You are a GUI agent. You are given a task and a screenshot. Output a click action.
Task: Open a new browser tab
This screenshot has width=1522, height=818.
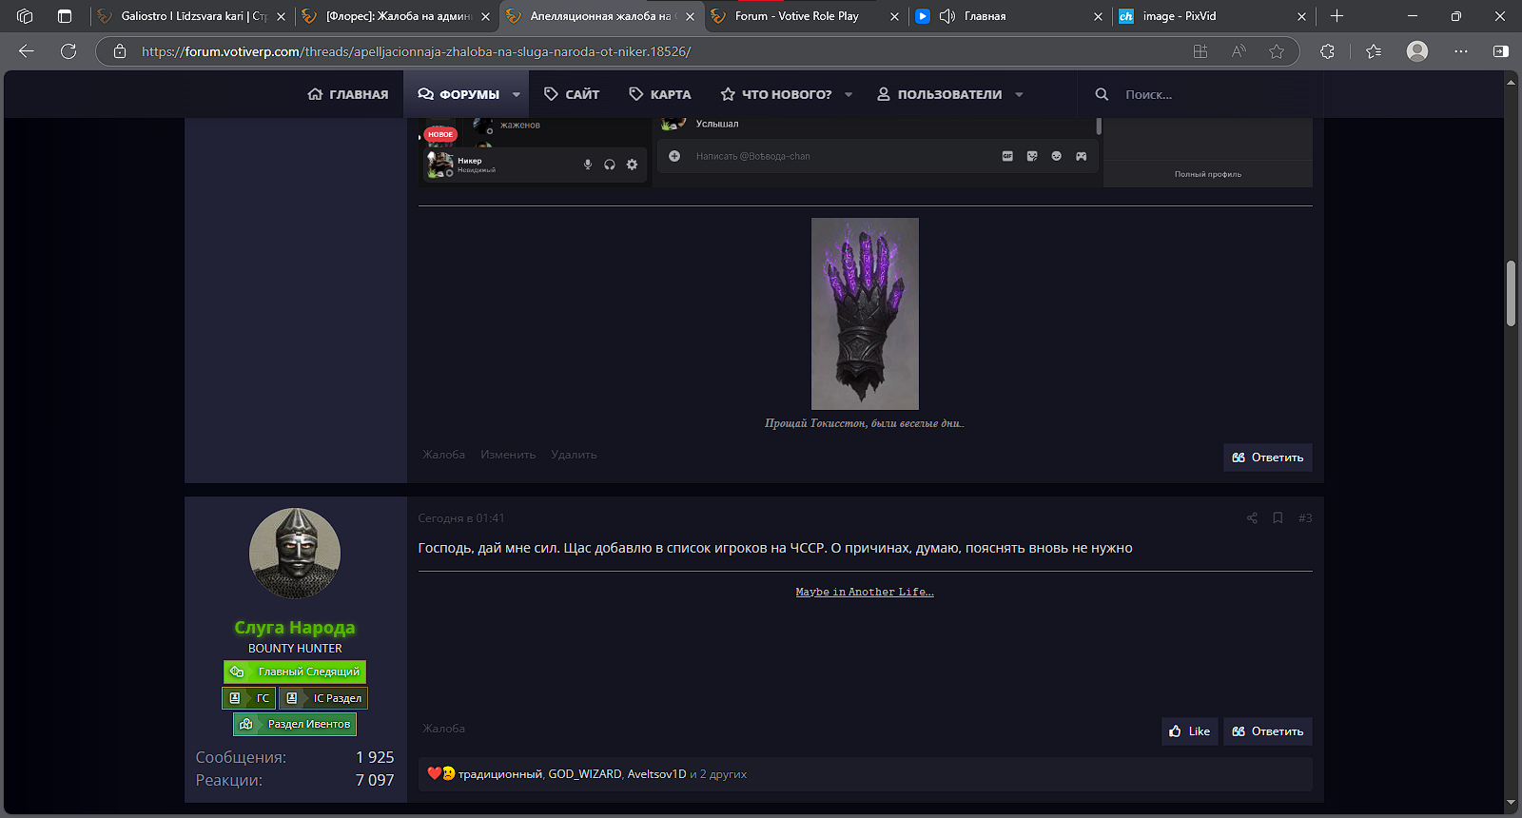(x=1337, y=16)
